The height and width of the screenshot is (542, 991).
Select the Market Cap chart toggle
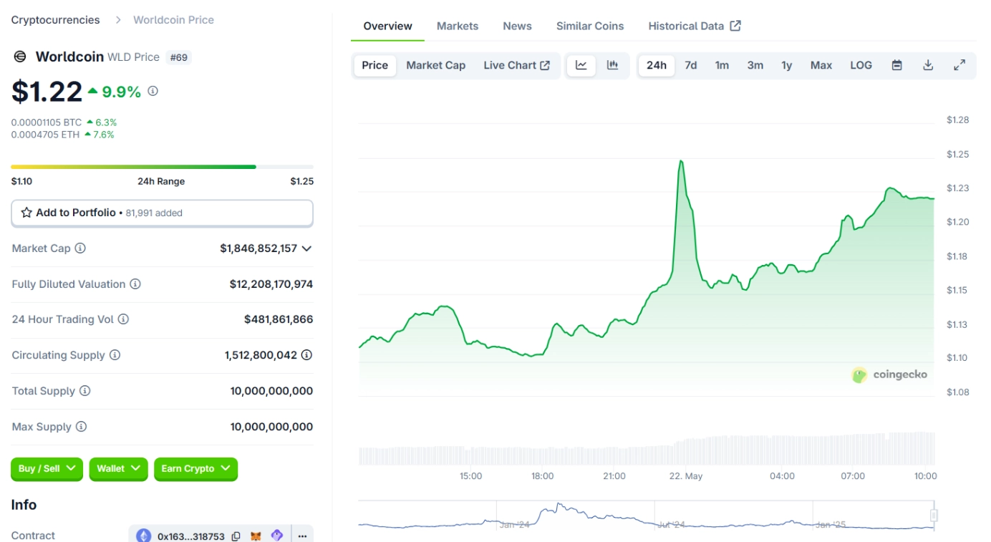coord(435,65)
